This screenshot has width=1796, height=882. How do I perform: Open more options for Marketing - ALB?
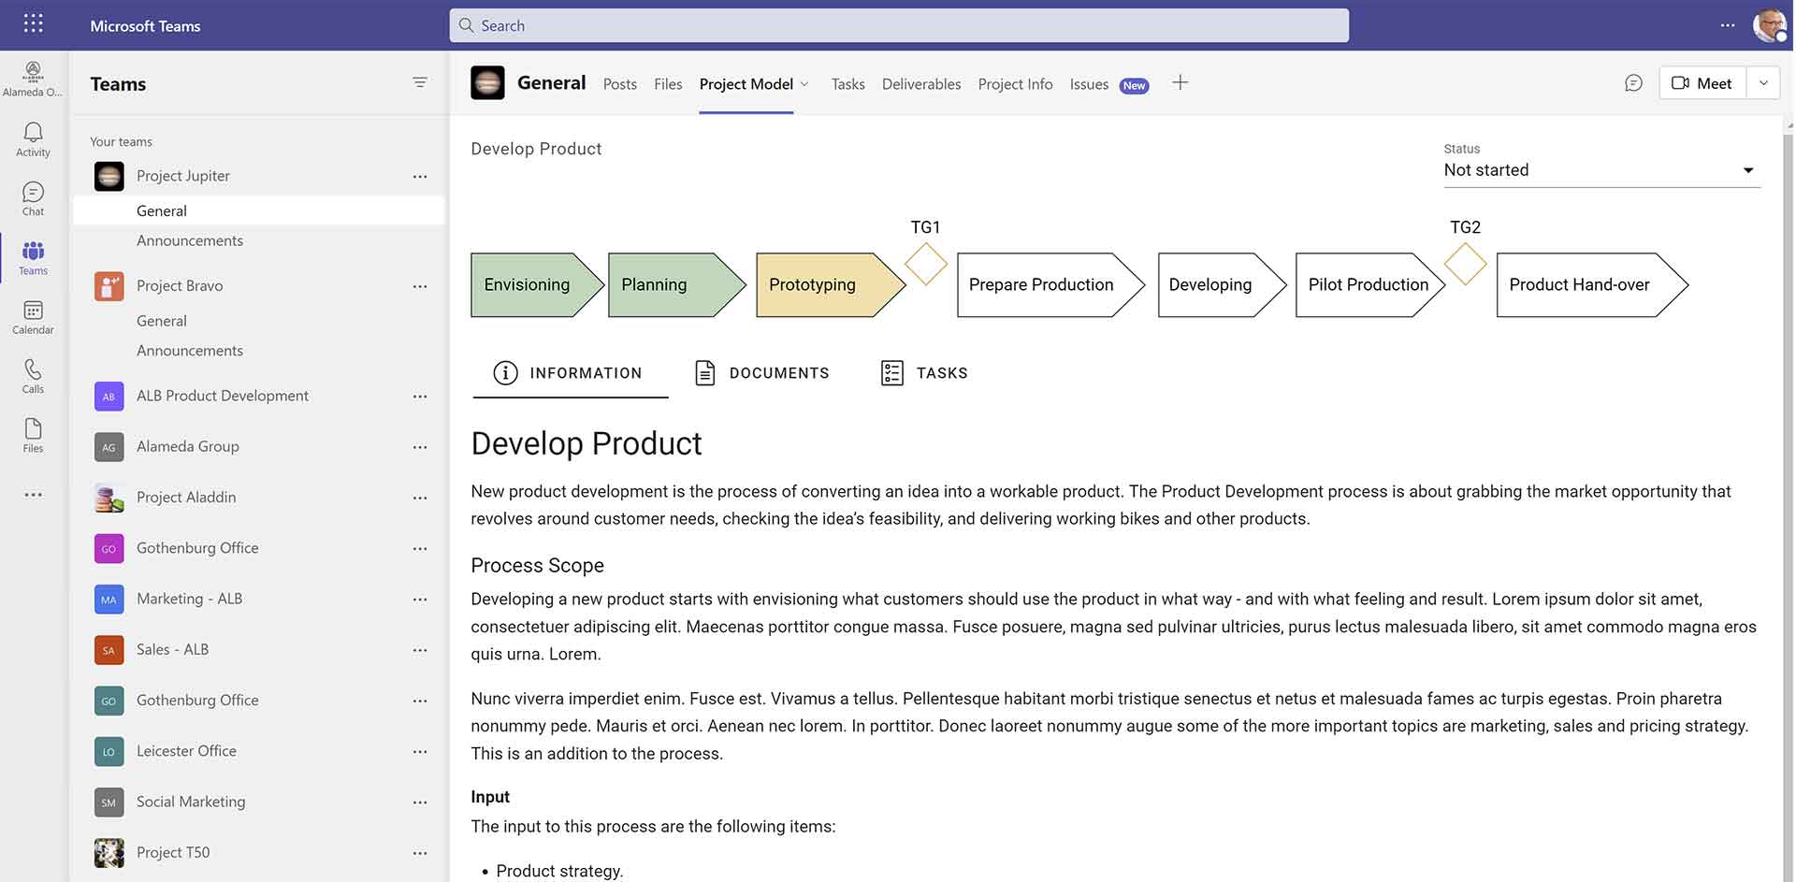point(420,600)
